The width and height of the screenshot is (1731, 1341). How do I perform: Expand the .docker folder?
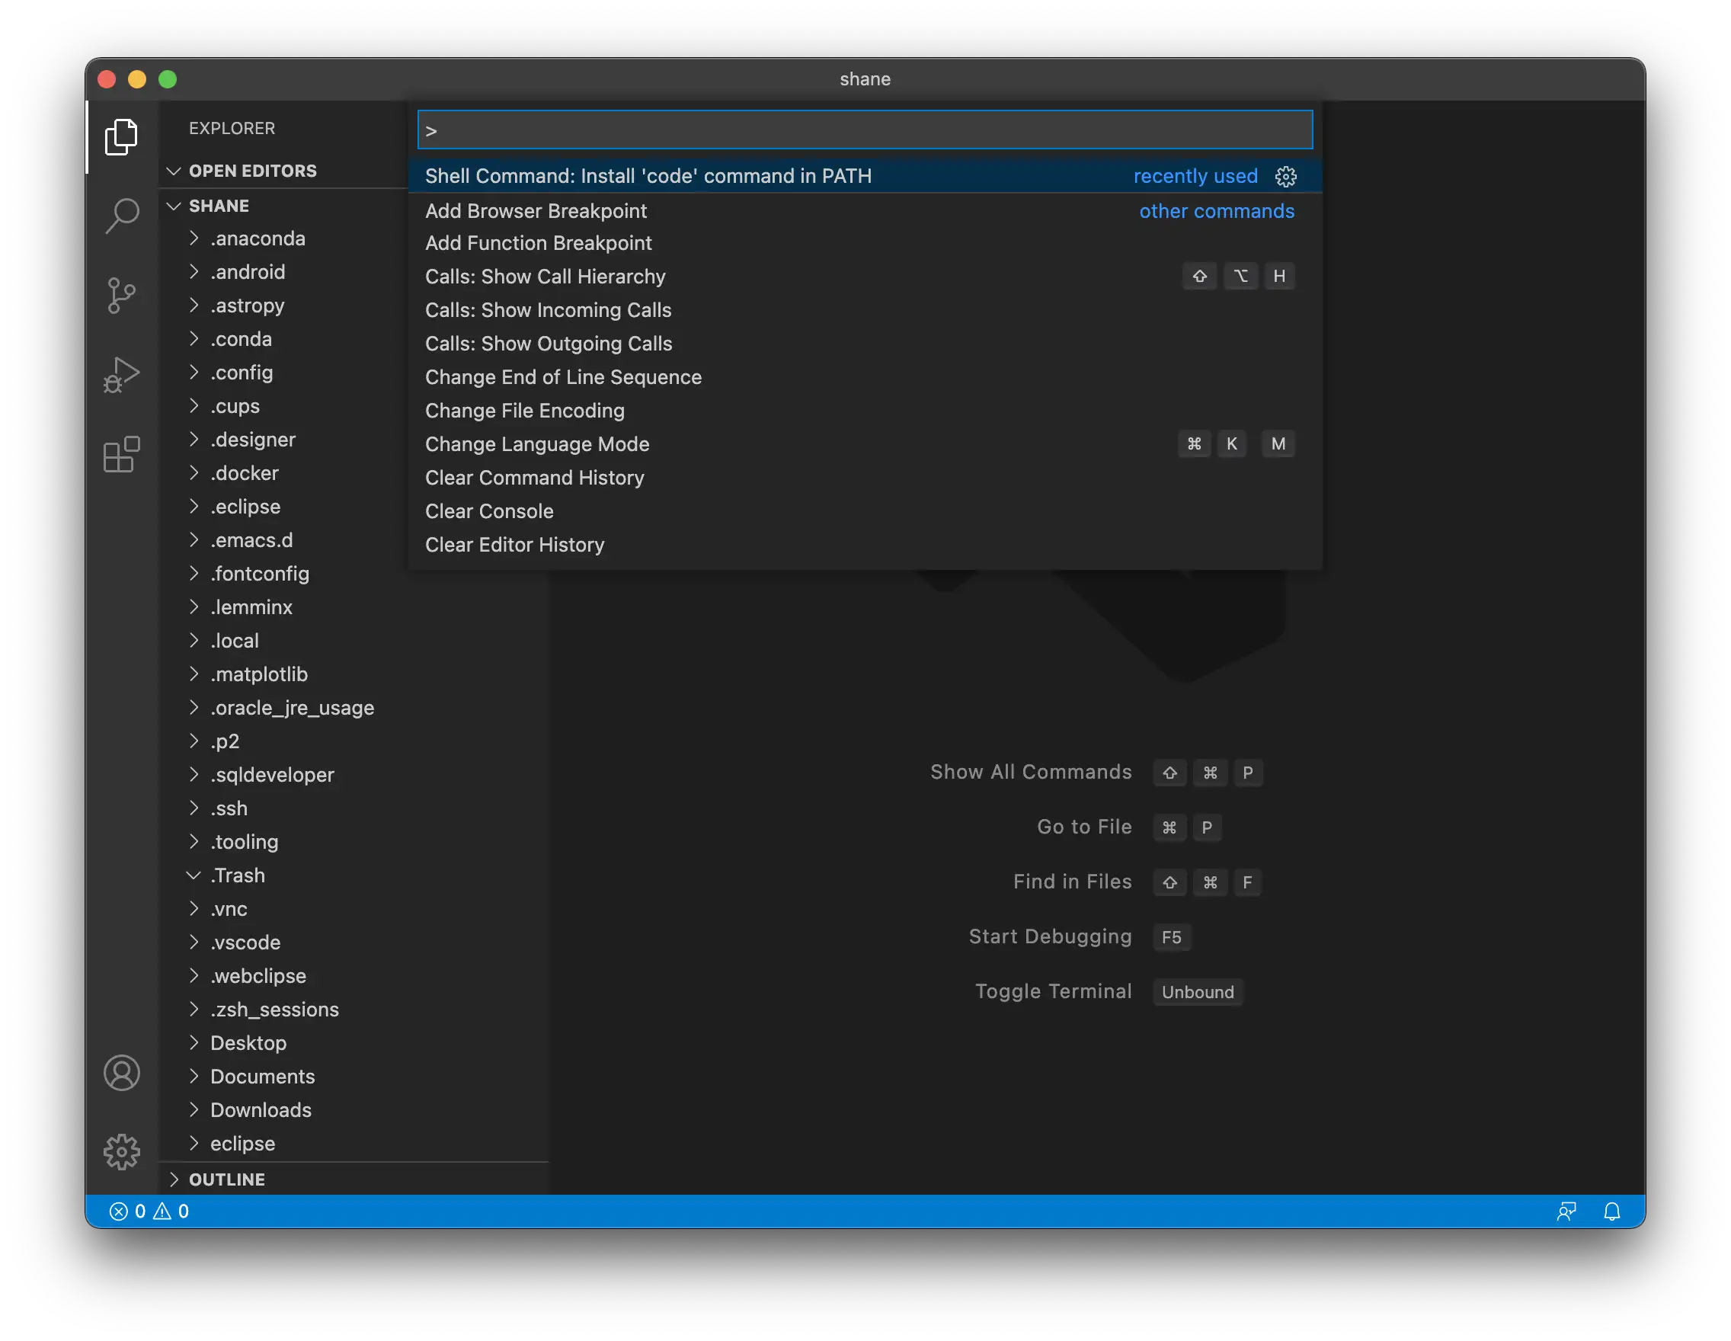coord(194,473)
